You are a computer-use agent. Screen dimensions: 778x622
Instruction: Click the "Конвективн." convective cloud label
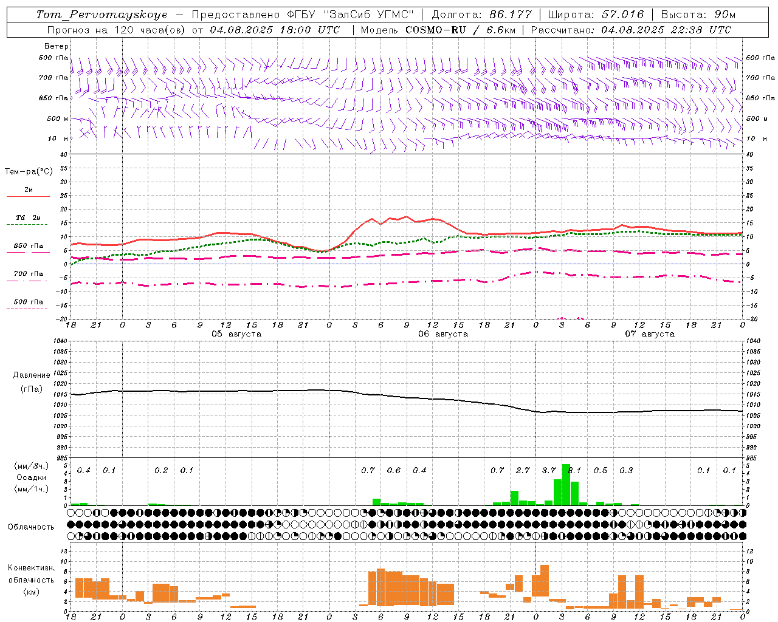click(x=32, y=568)
